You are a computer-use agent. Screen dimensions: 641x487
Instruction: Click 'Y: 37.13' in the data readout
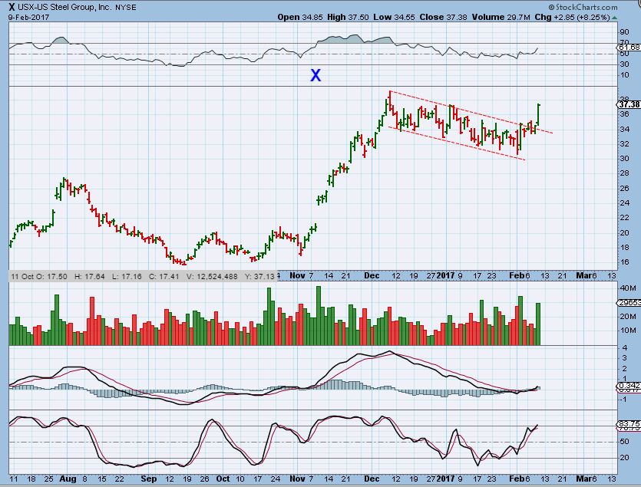click(x=259, y=277)
